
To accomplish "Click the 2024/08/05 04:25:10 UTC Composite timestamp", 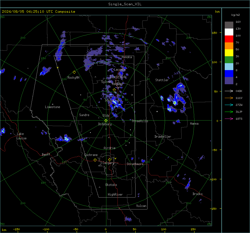I will (x=38, y=12).
